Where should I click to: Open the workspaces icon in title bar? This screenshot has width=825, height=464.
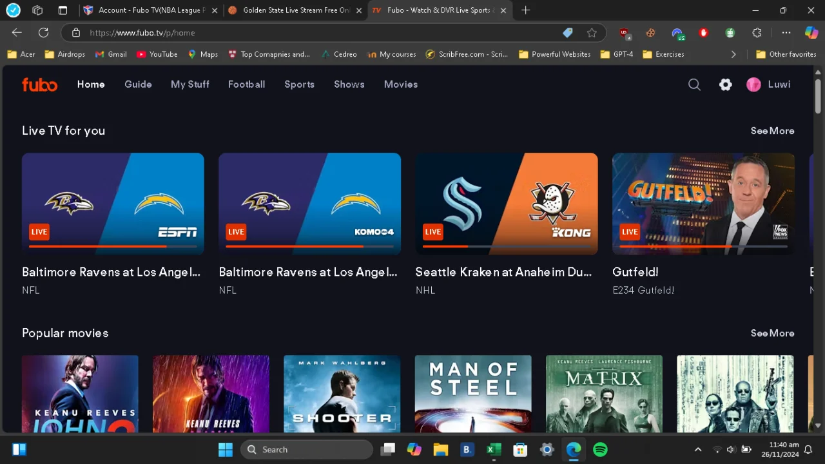(x=37, y=10)
